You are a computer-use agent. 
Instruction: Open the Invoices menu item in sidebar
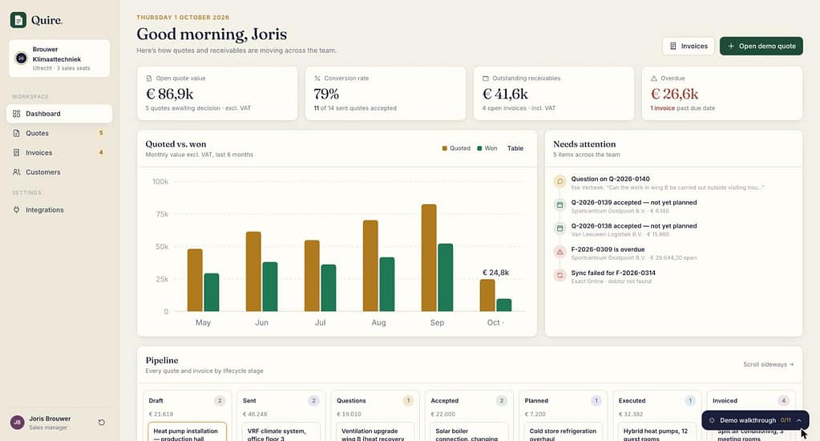point(59,153)
